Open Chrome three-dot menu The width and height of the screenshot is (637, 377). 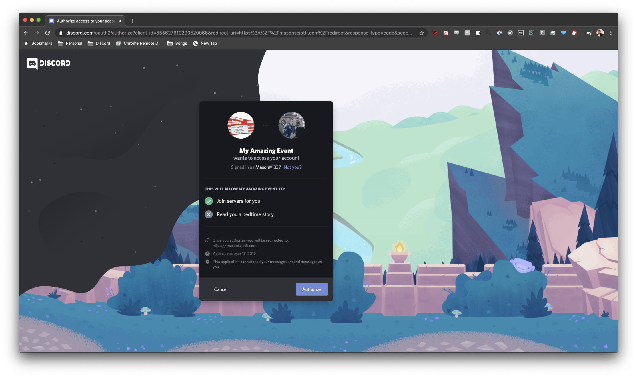[x=611, y=33]
